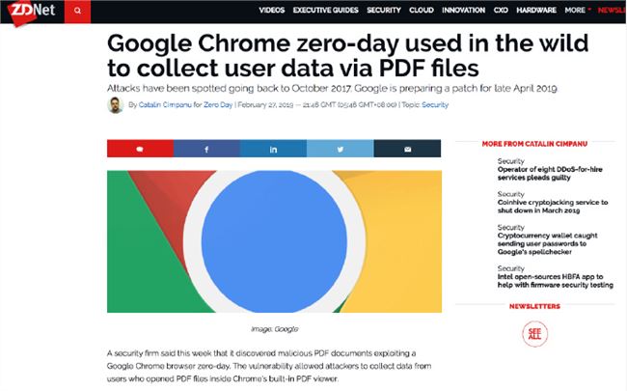Email the article using envelope icon
This screenshot has height=391, width=627.
point(407,149)
